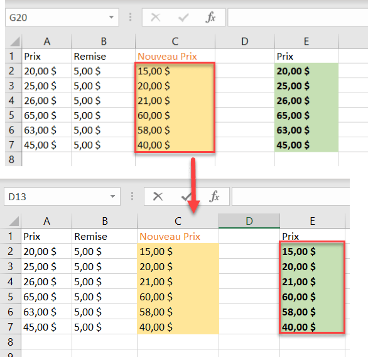This screenshot has height=357, width=368.
Task: Click 'Prix' header in column A, upper sheet
Action: pyautogui.click(x=46, y=56)
